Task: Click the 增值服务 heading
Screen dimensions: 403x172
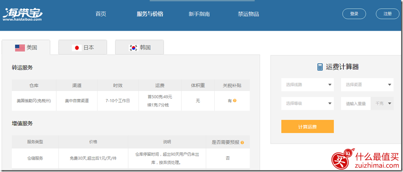Action: [22, 123]
